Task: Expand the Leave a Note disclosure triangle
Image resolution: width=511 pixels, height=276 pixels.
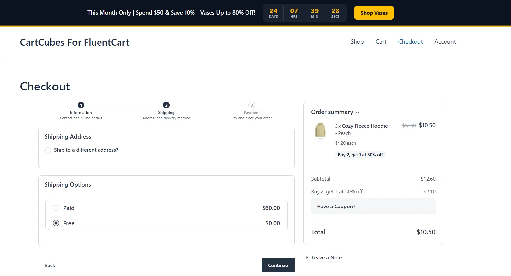Action: click(307, 258)
